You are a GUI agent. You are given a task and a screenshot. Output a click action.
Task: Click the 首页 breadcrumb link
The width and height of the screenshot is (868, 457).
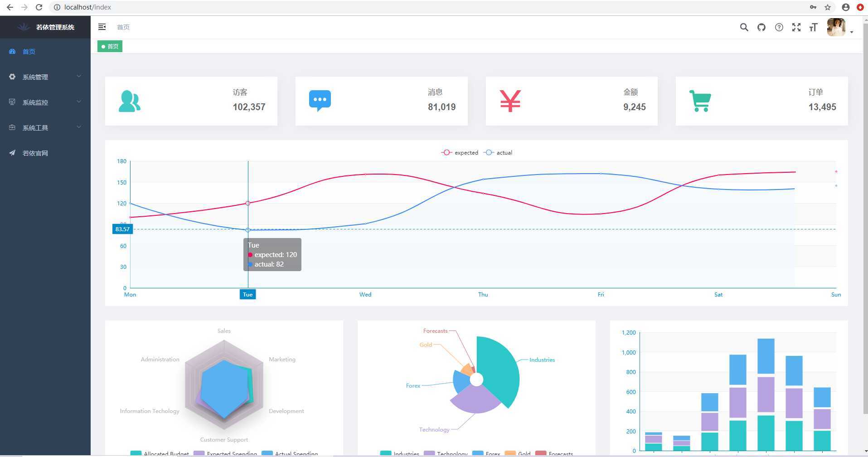(123, 27)
